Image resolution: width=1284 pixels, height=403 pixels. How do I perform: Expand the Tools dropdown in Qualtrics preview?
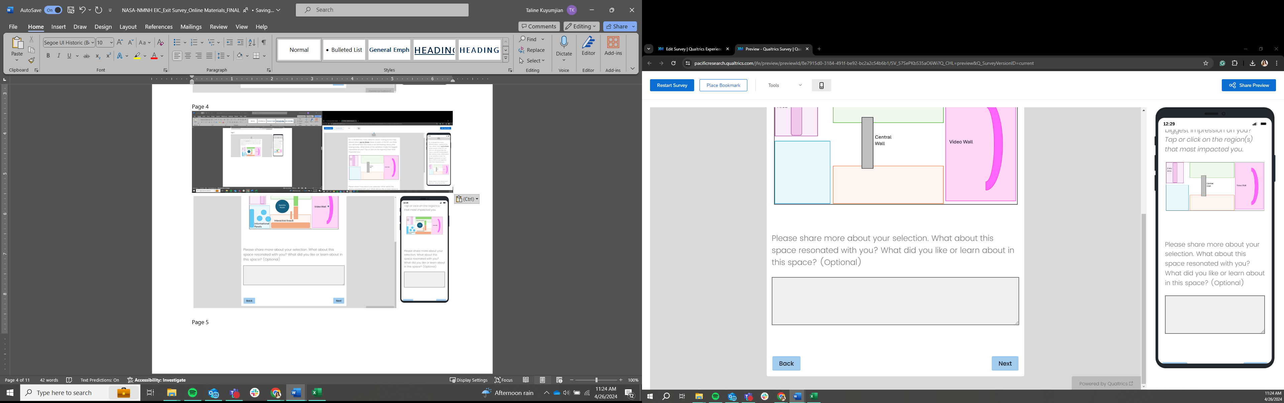click(x=785, y=85)
